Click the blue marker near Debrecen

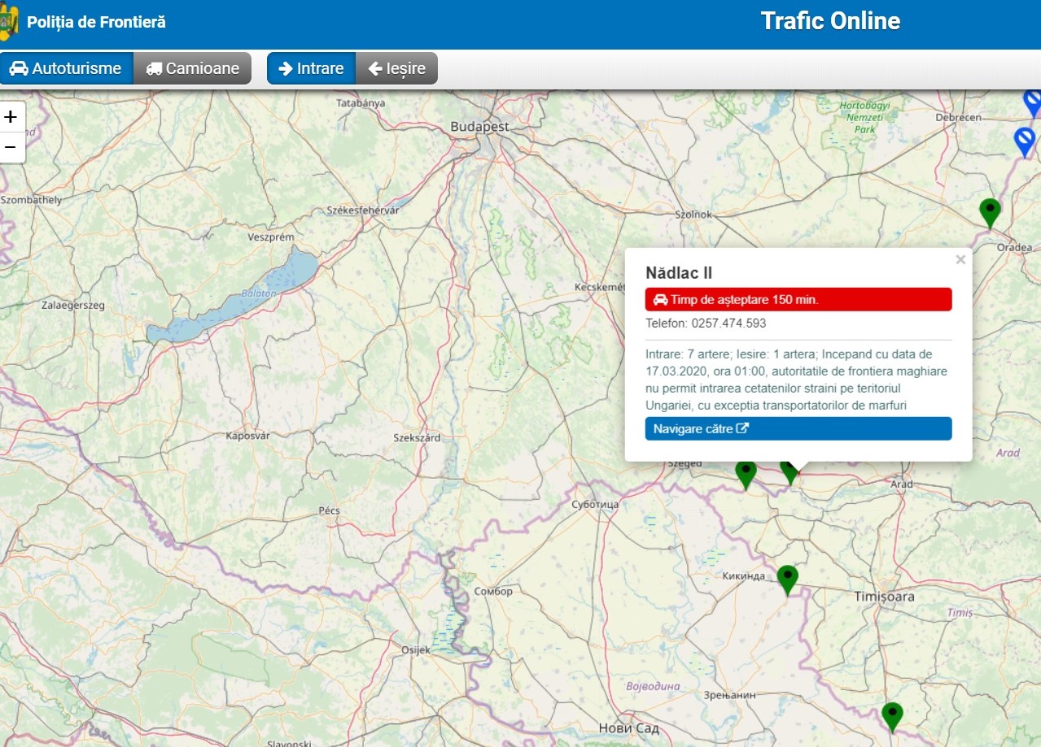click(x=1024, y=141)
